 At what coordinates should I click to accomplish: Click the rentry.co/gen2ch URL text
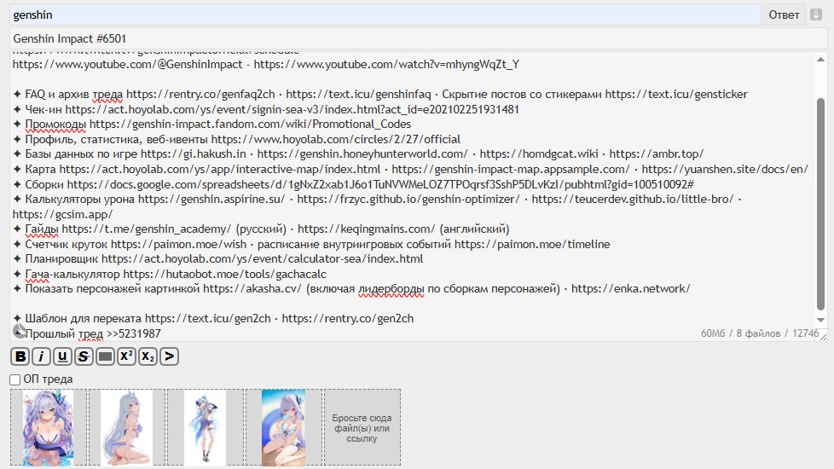pyautogui.click(x=348, y=319)
